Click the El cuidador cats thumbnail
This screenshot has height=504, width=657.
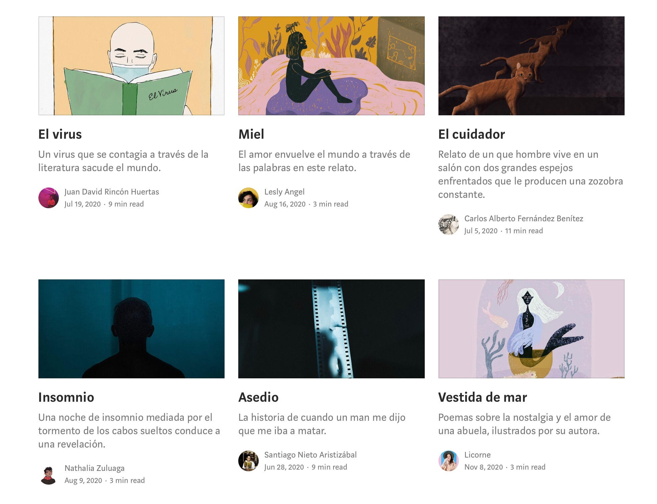pos(531,66)
